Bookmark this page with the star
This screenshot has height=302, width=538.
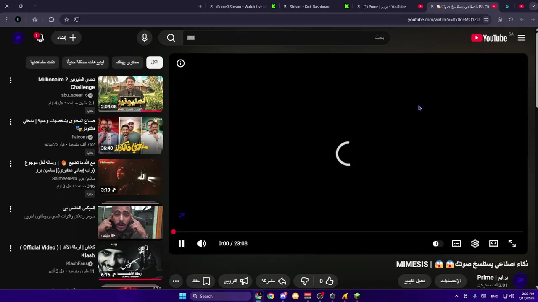pyautogui.click(x=66, y=19)
